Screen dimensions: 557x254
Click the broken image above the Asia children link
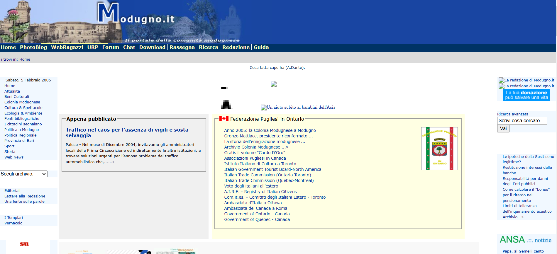pyautogui.click(x=273, y=84)
